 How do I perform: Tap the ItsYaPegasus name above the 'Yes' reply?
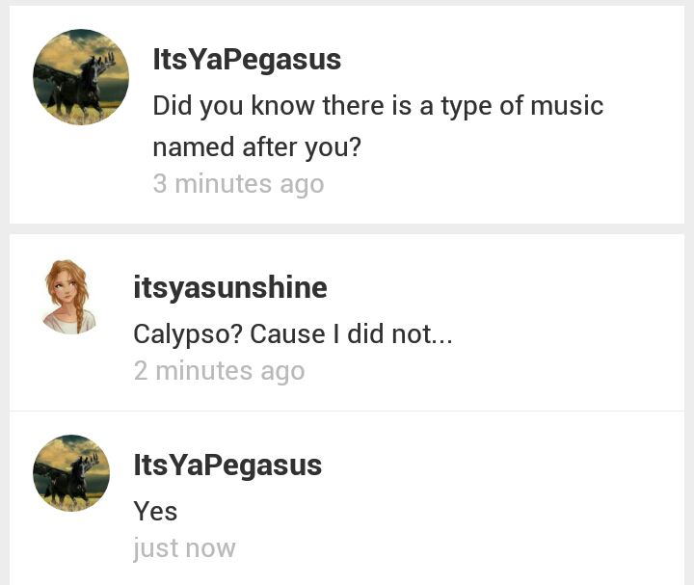click(x=227, y=465)
